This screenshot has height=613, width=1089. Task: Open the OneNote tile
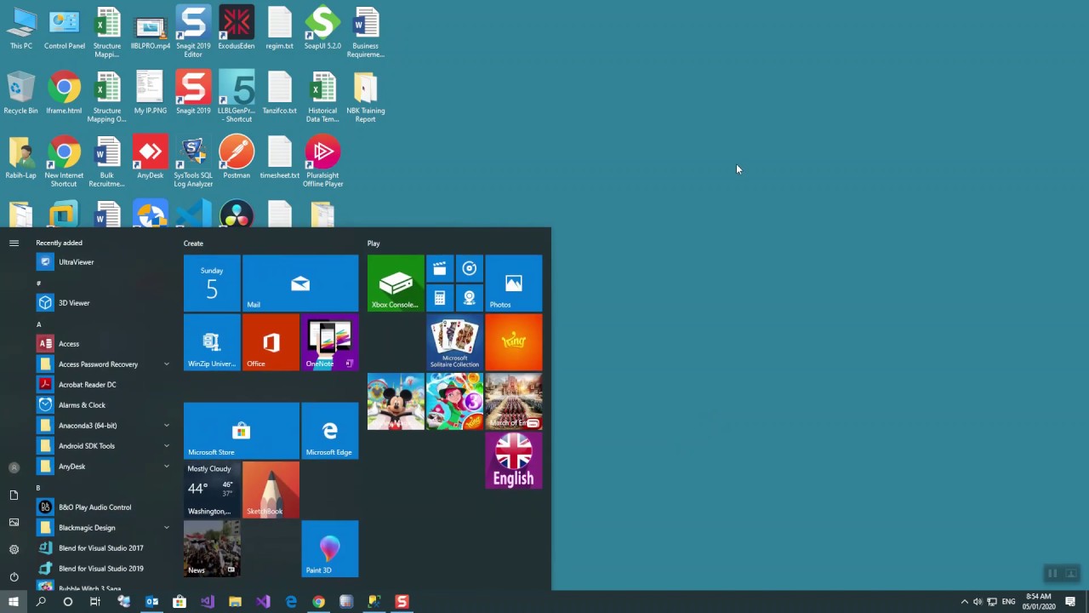pyautogui.click(x=330, y=342)
